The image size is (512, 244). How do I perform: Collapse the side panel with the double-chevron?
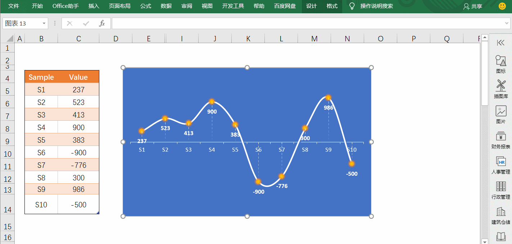click(x=500, y=43)
